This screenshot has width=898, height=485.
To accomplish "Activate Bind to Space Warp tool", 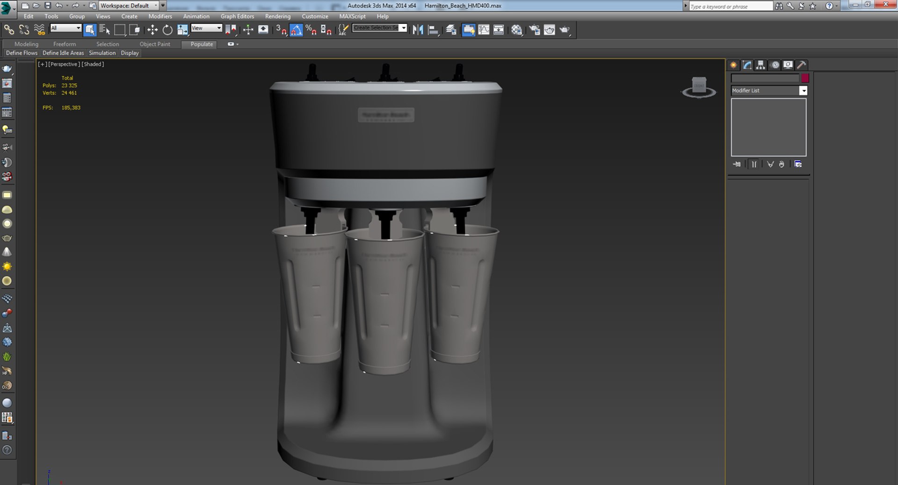I will click(39, 30).
